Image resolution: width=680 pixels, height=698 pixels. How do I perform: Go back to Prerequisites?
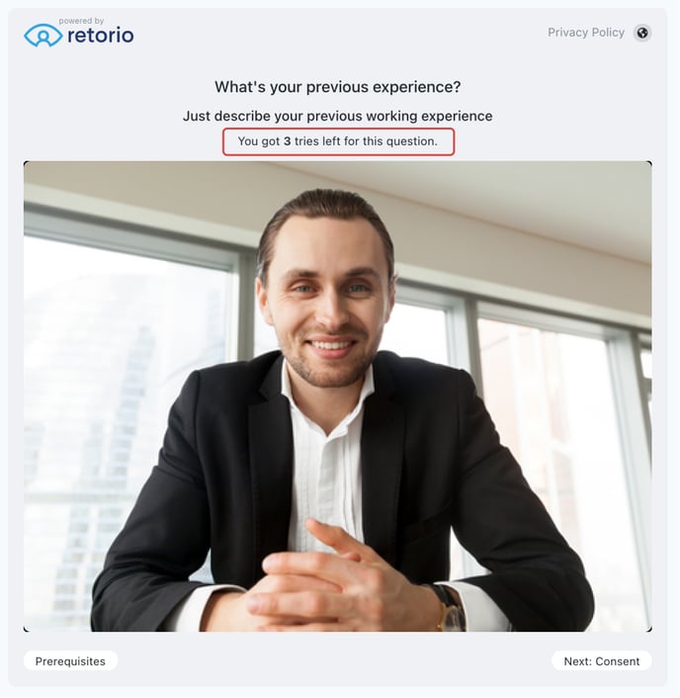[70, 661]
